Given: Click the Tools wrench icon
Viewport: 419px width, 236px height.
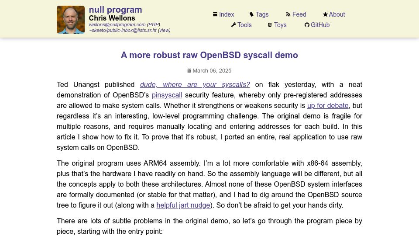Looking at the screenshot, I should 234,25.
